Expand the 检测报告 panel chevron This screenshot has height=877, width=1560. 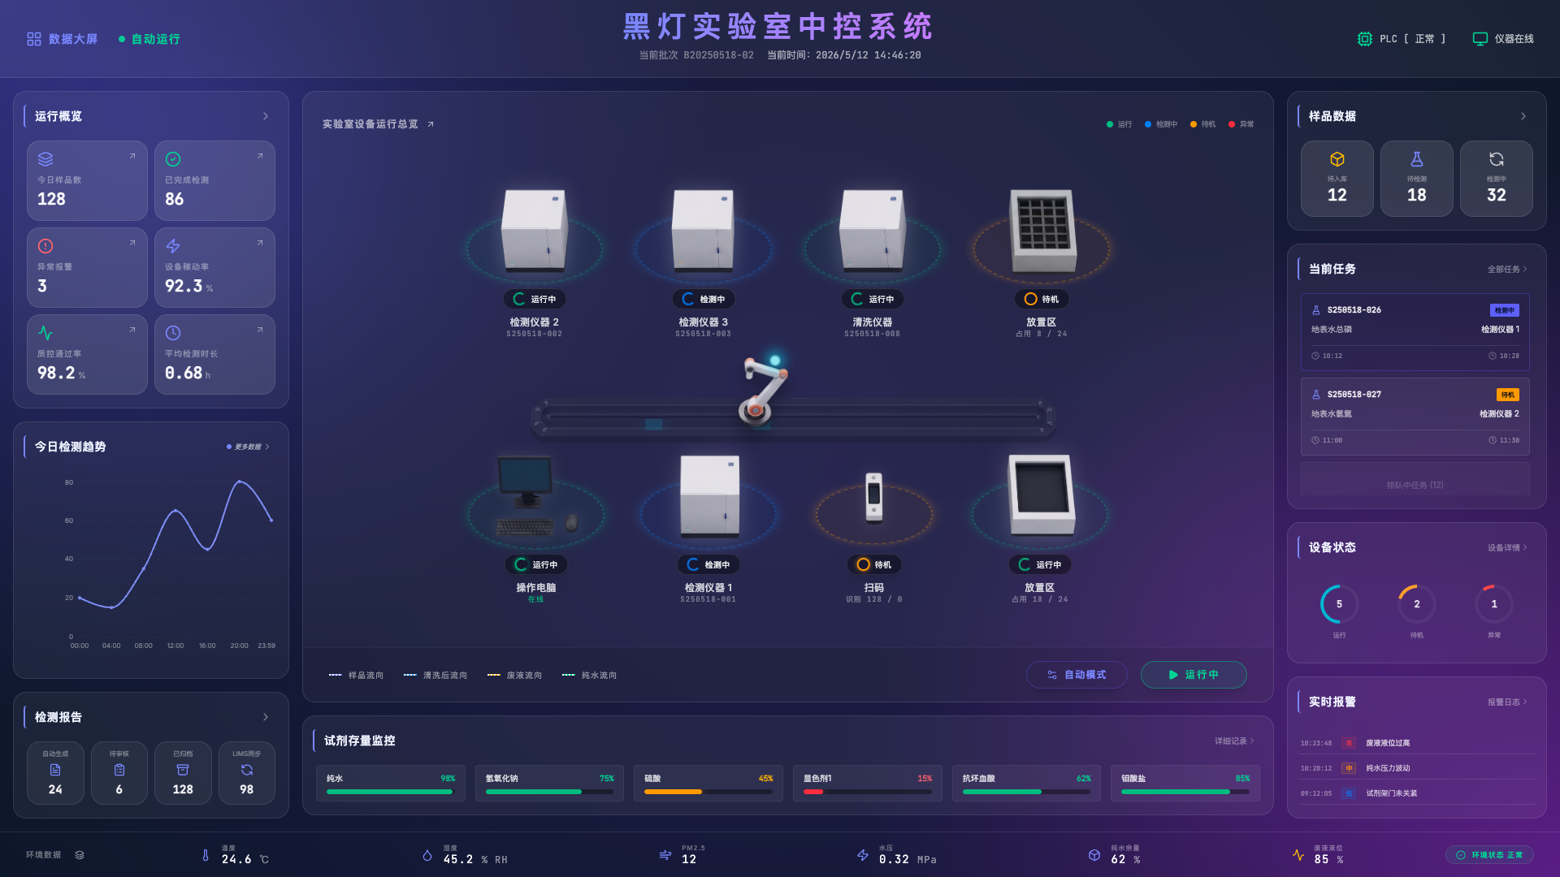click(x=266, y=717)
